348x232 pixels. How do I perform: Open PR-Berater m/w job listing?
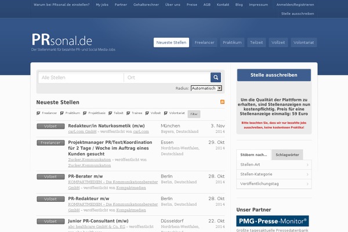point(85,176)
